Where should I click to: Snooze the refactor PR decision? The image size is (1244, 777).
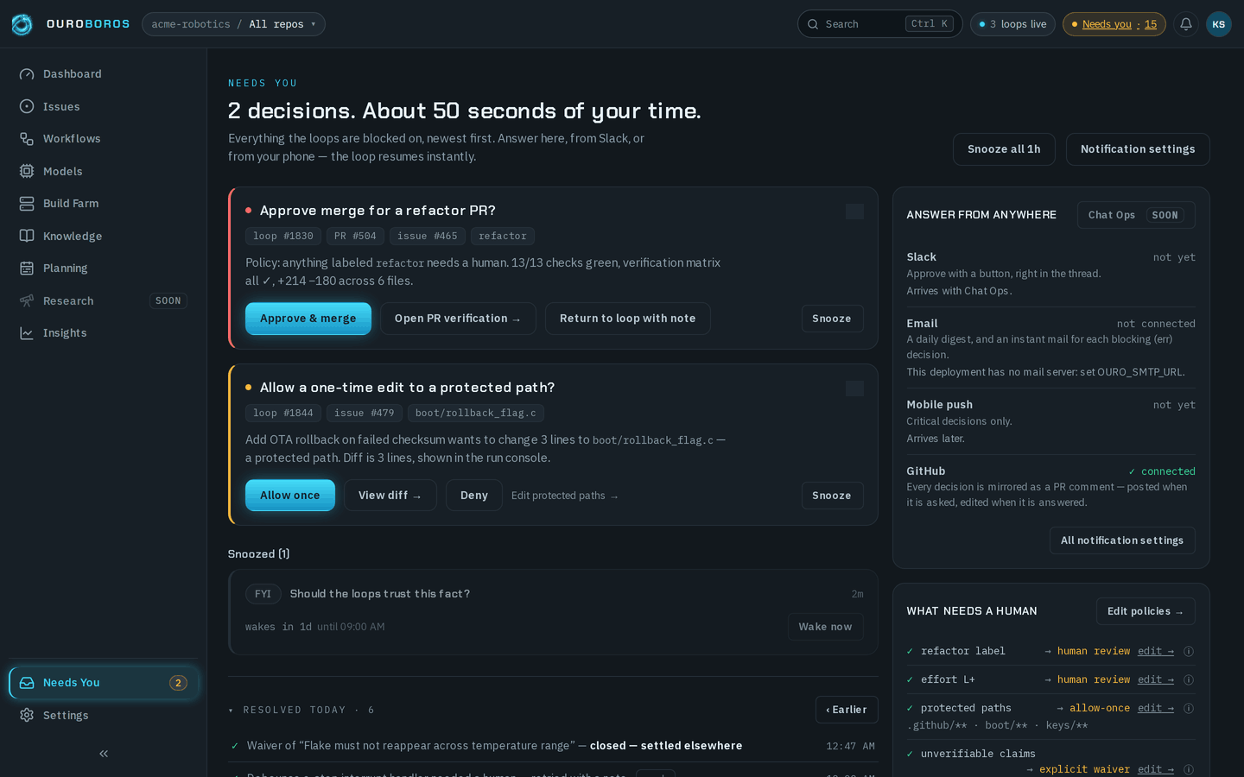(832, 319)
